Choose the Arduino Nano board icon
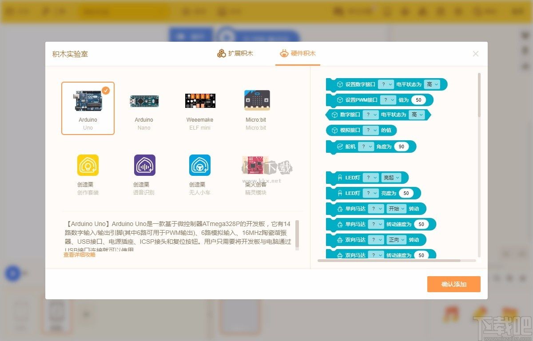533x341 pixels. pos(144,101)
